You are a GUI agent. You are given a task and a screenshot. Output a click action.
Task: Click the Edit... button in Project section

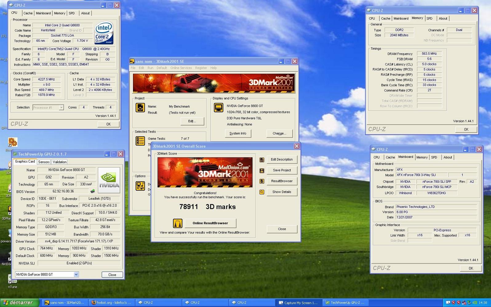point(192,121)
